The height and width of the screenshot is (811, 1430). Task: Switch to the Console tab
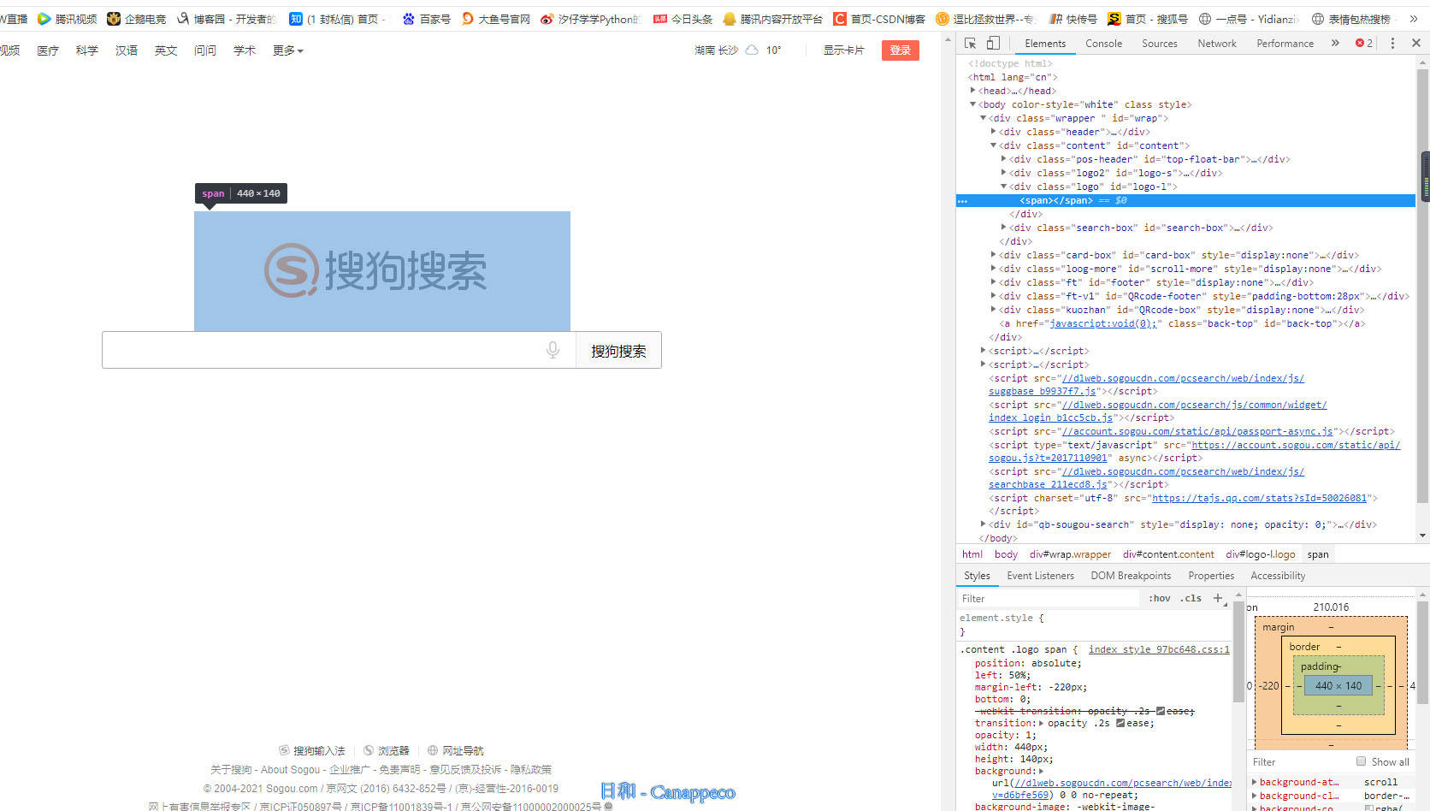pyautogui.click(x=1103, y=44)
